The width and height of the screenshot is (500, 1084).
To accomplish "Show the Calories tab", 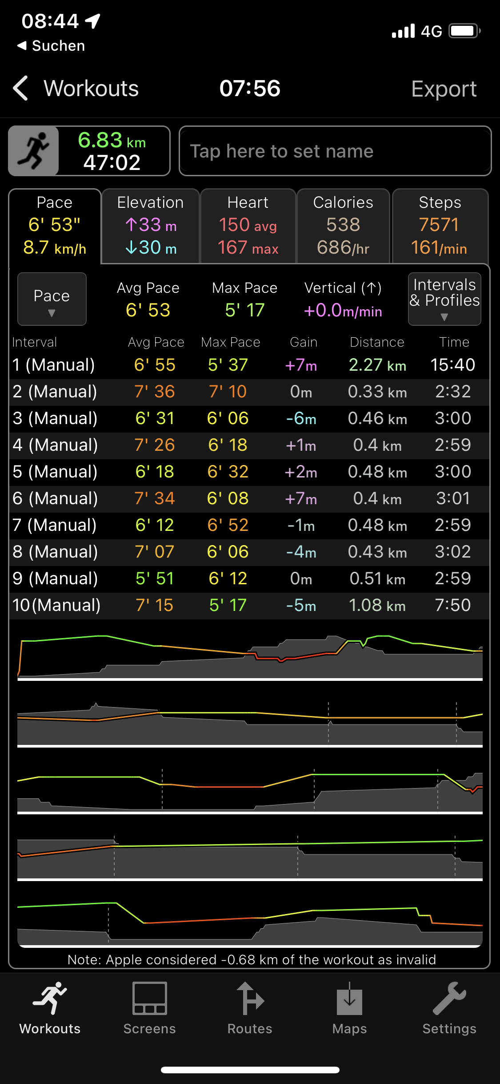I will 343,226.
